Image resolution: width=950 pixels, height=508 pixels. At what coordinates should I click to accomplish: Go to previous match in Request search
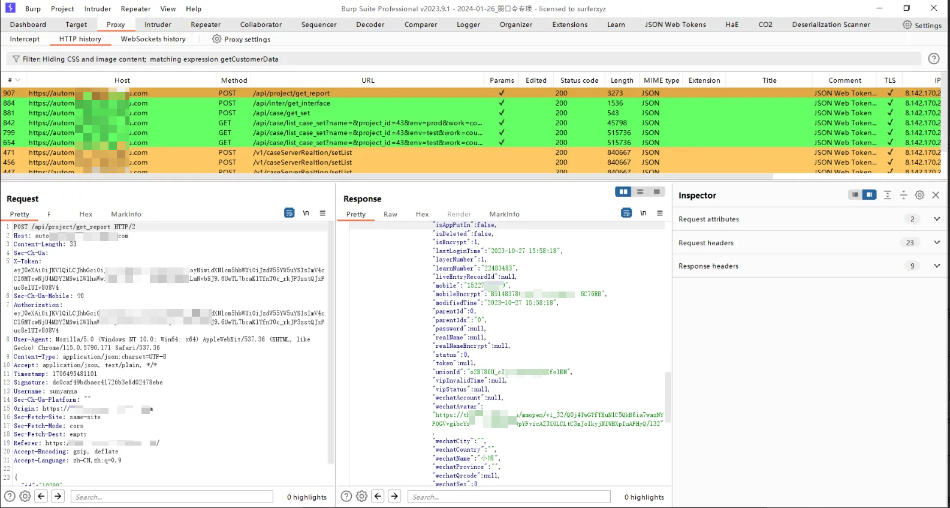(x=41, y=496)
